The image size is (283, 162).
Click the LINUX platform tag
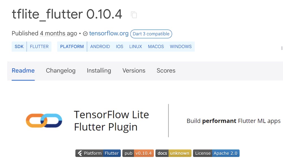point(136,46)
